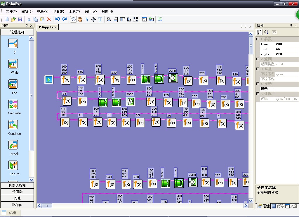Open the 文件(F) menu
The image size is (299, 217).
pos(11,11)
